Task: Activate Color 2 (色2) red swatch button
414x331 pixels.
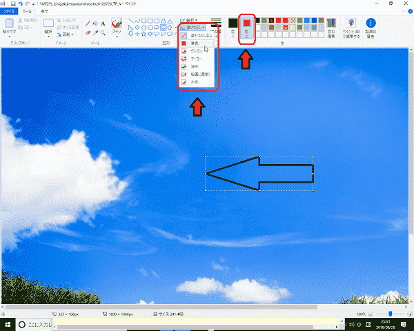Action: (x=246, y=28)
